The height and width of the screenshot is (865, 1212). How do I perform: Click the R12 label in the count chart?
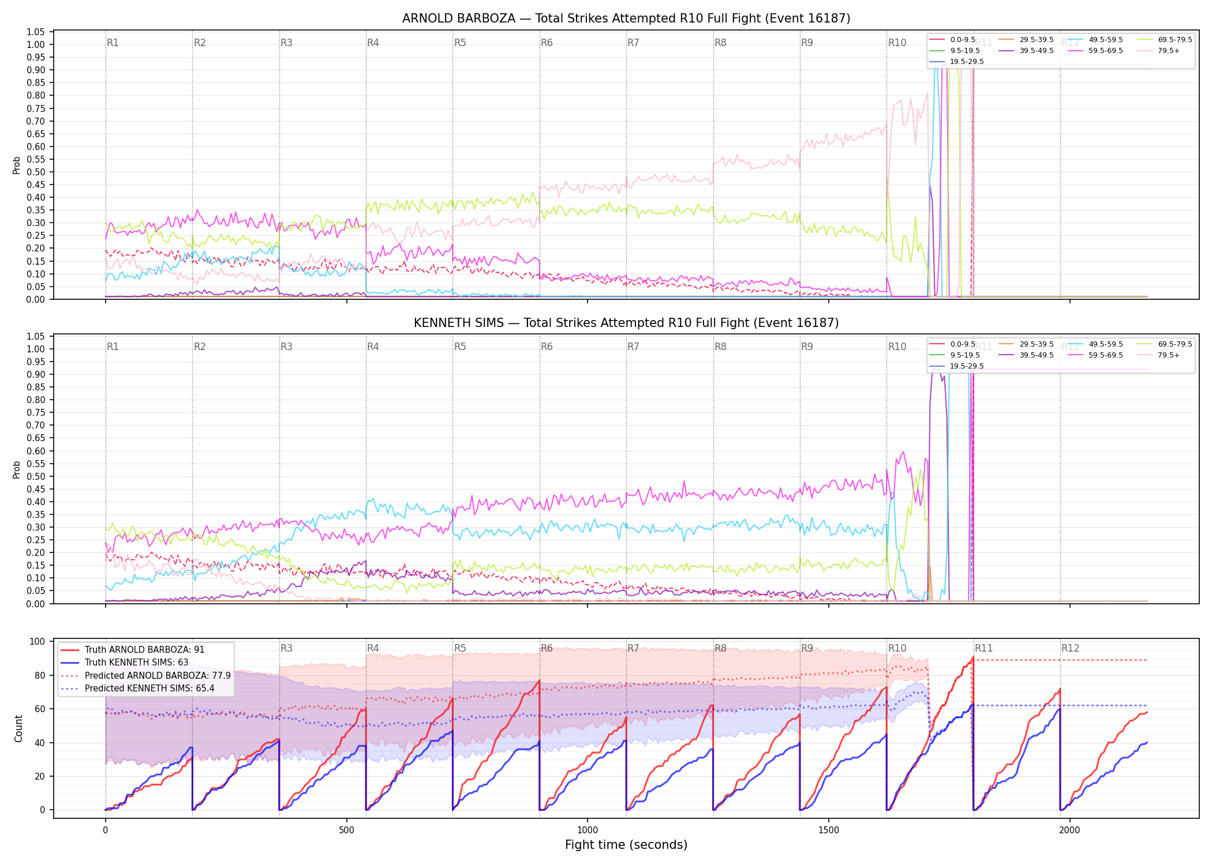tap(1070, 648)
